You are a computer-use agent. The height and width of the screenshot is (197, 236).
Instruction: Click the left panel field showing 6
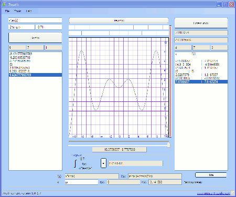tap(17, 47)
